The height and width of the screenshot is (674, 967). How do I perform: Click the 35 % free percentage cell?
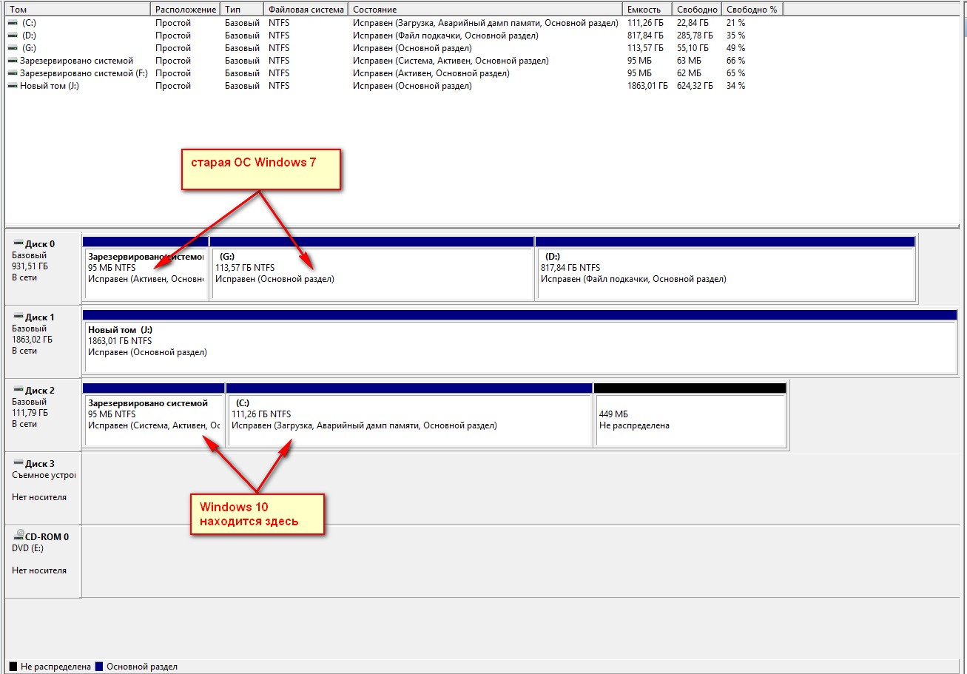coord(736,36)
